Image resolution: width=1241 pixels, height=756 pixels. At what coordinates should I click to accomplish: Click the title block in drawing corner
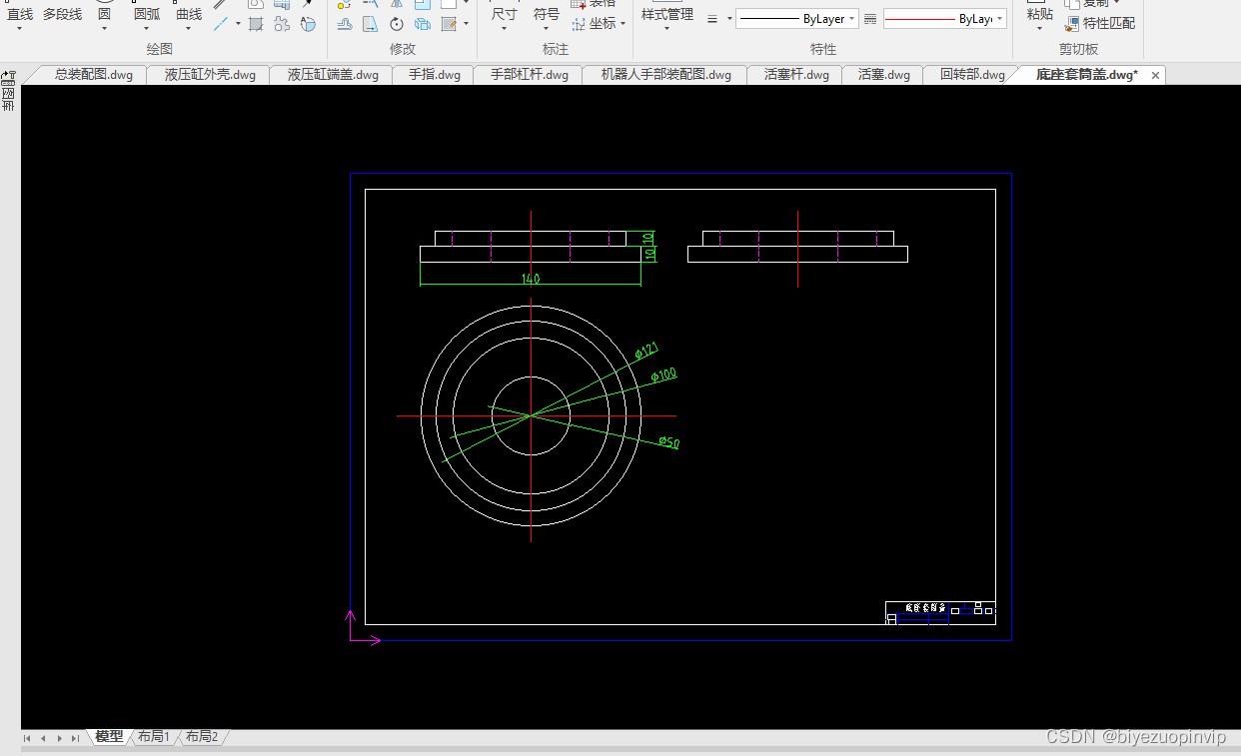[x=940, y=612]
